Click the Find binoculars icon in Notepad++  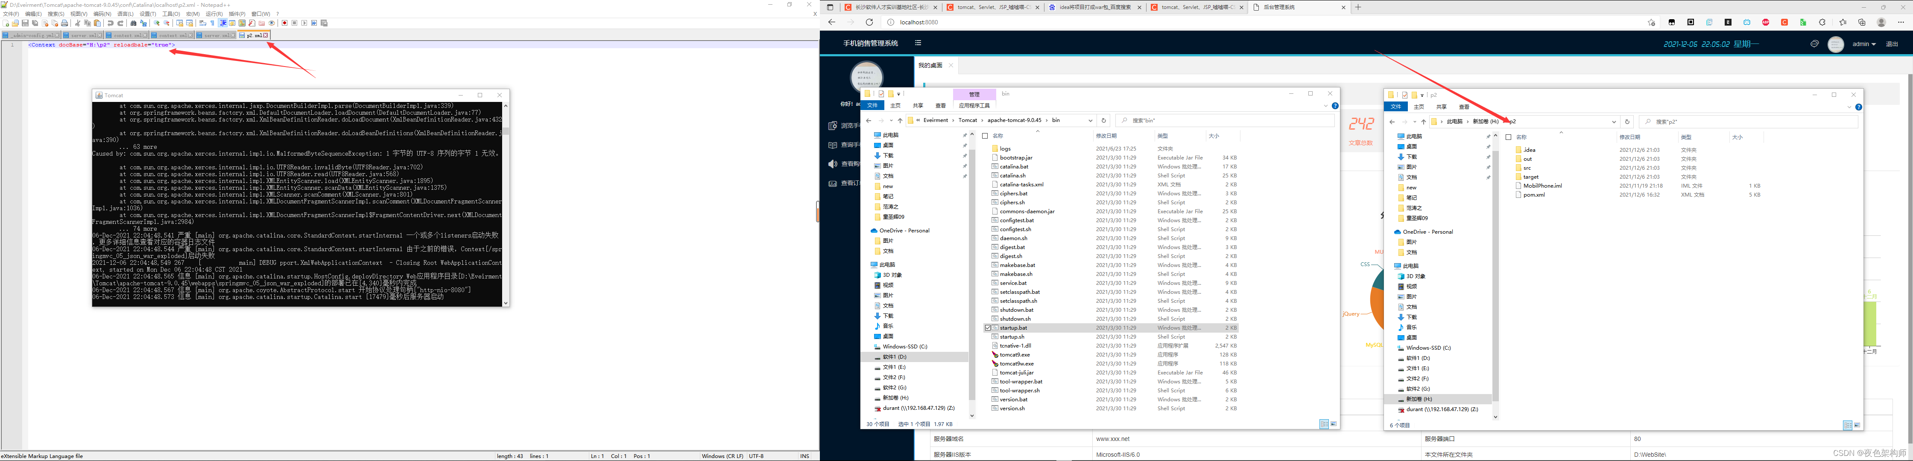(134, 23)
